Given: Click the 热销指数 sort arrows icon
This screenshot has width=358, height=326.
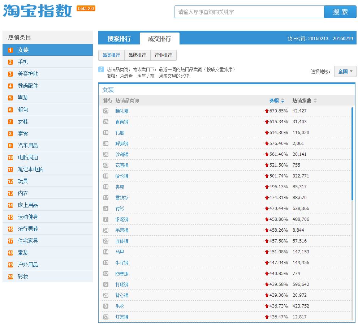Looking at the screenshot, I should 315,100.
